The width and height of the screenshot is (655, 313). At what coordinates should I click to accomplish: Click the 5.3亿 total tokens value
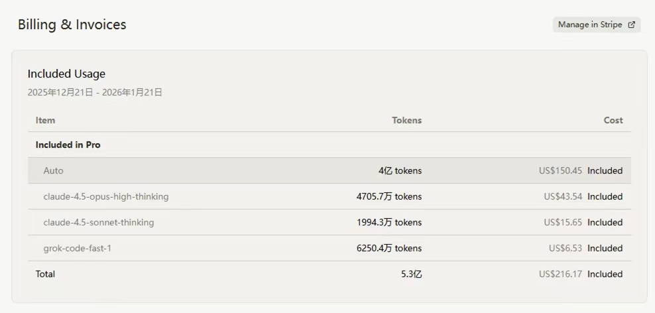[x=411, y=274]
